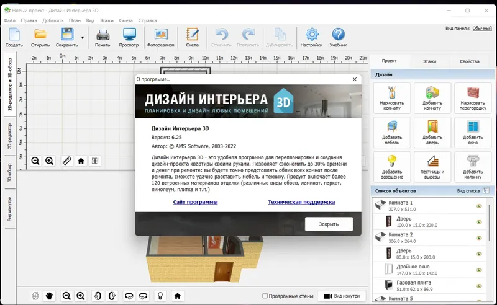The image size is (497, 305).
Task: Open the Сайт программы link
Action: [195, 202]
